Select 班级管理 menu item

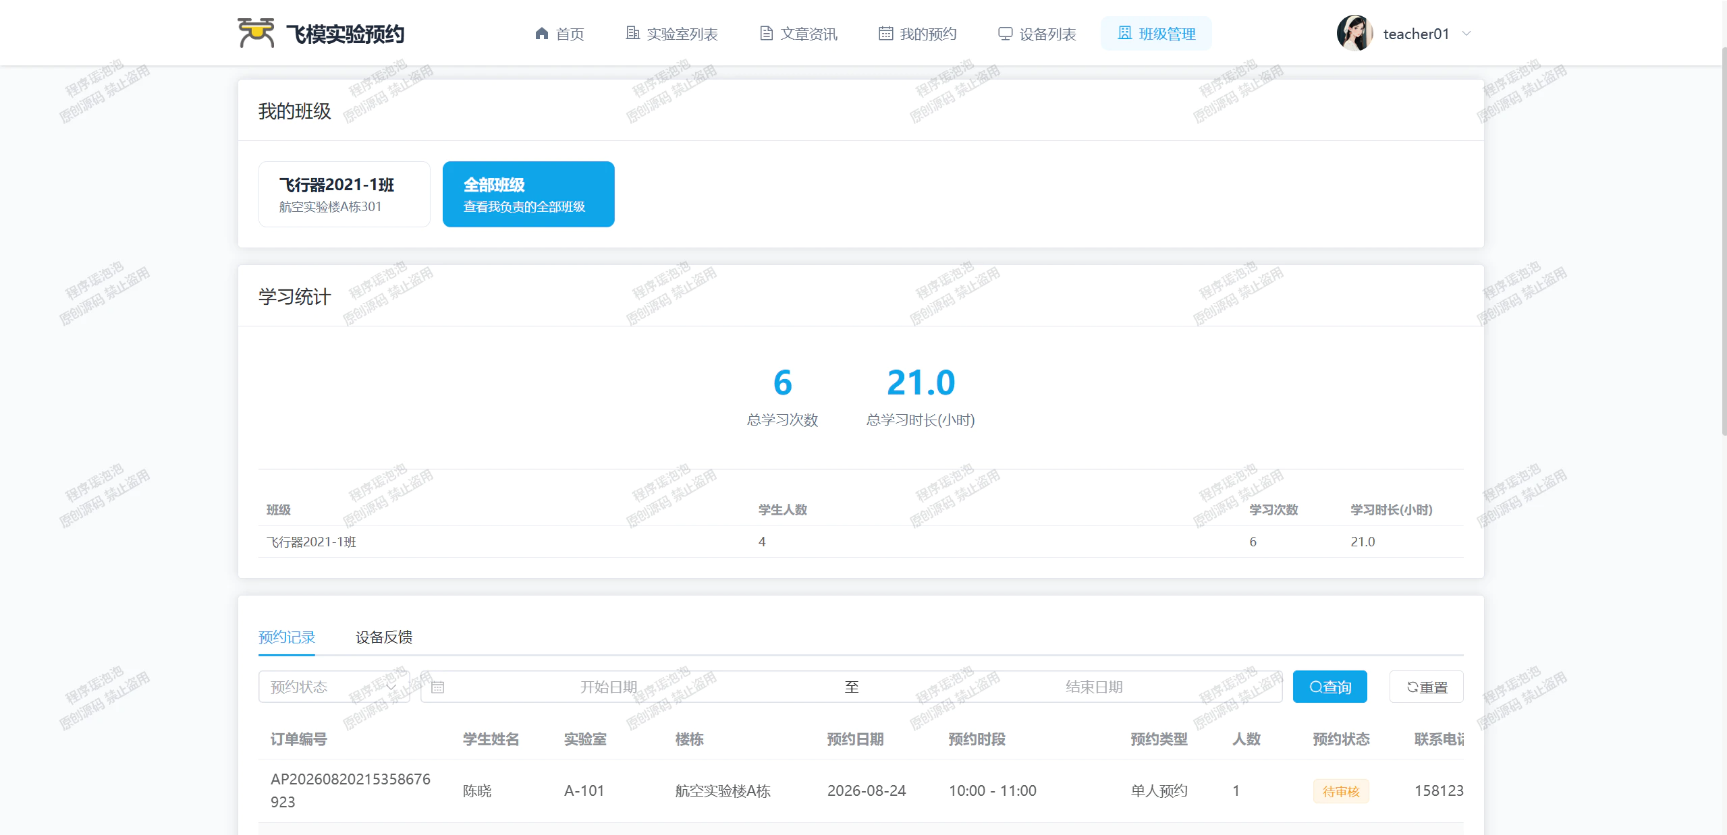[x=1157, y=34]
